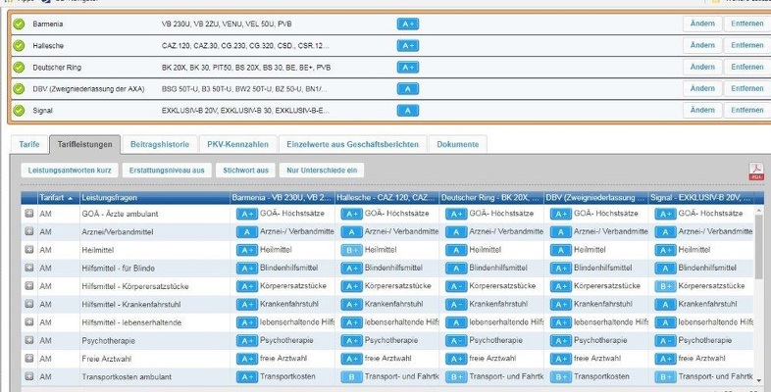This screenshot has height=392, width=771.
Task: Open Einzelwerte aus Geschäftsberichten tab
Action: tap(352, 144)
